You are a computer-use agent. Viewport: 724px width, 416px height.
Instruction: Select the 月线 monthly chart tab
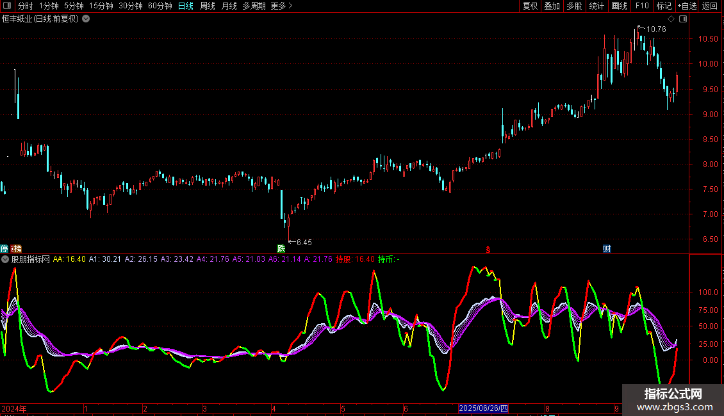[229, 6]
